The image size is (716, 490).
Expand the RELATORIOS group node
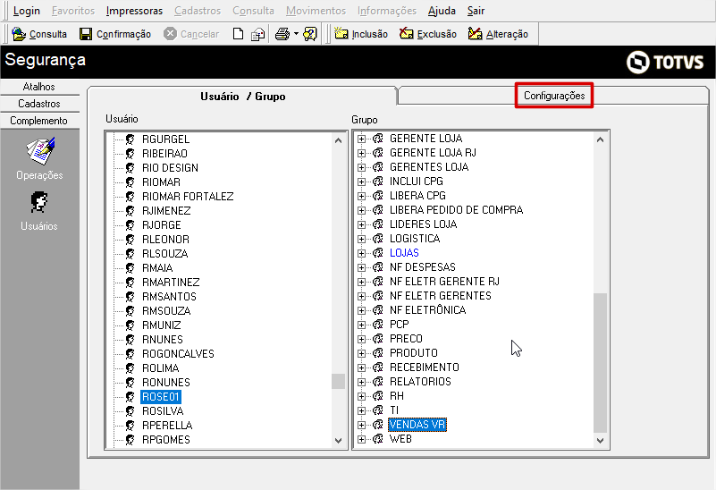pos(362,382)
